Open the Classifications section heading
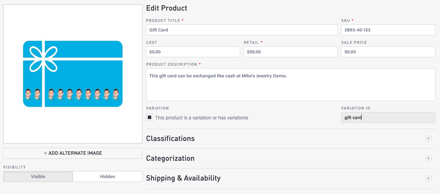Screen dimensions: 440x194 coord(170,139)
